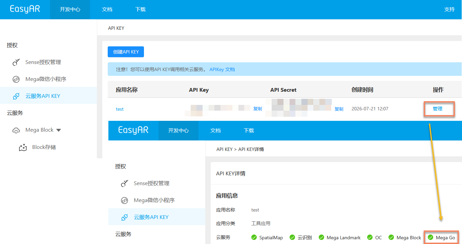Viewport: 462px width, 244px height.
Task: Select 开发中心 in the lower details page header
Action: [178, 131]
